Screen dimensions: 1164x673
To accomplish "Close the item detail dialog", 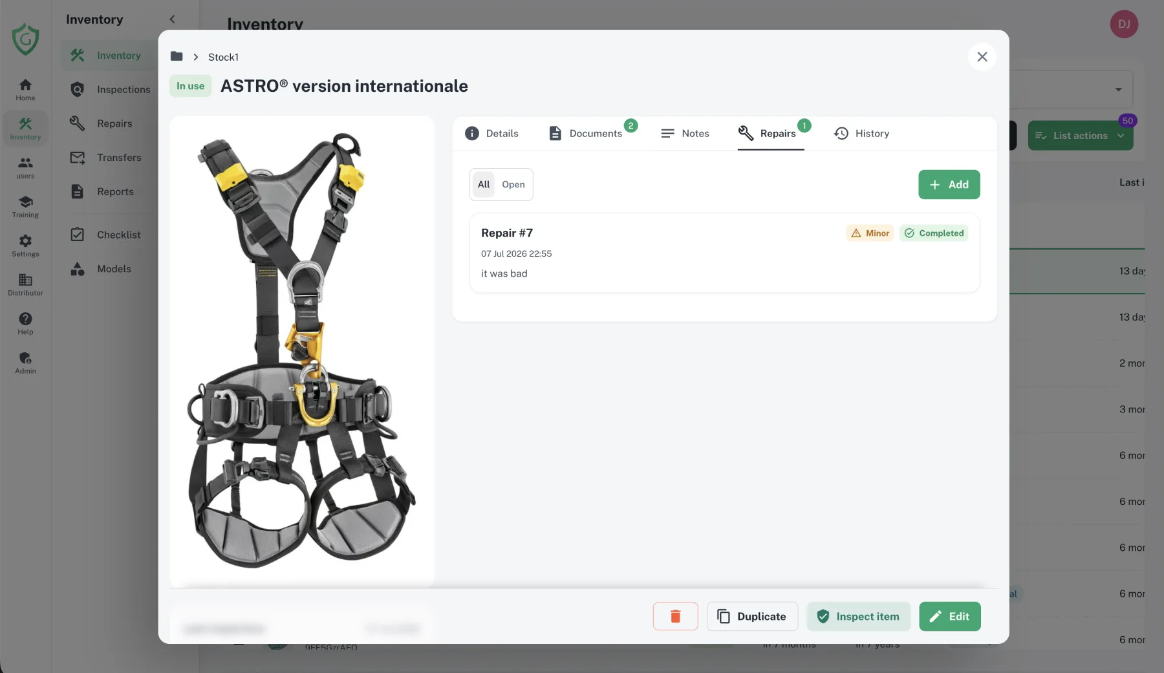I will [x=982, y=57].
